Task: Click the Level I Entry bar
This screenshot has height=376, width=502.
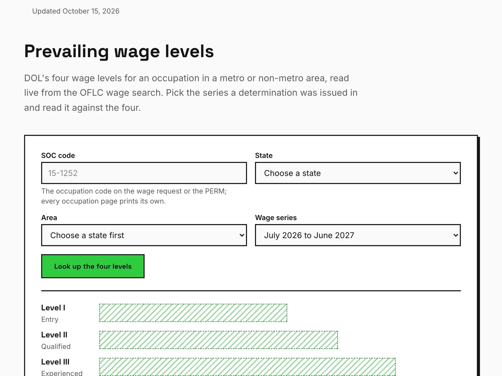Action: click(193, 313)
